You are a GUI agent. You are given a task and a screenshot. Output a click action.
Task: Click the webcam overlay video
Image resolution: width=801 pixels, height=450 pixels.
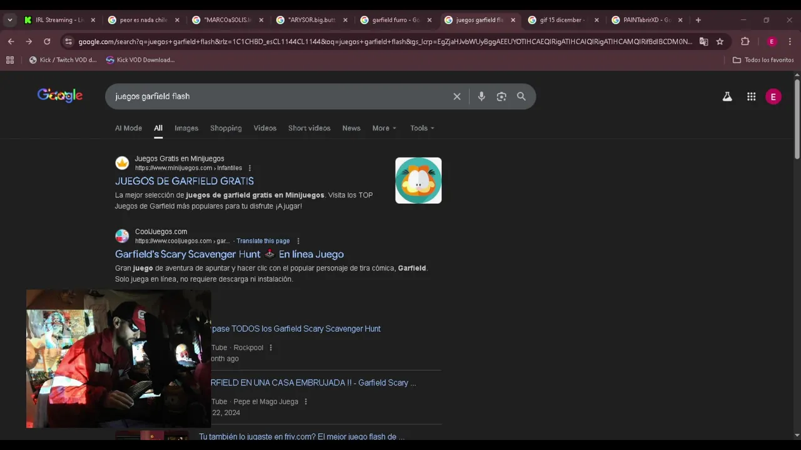pyautogui.click(x=118, y=359)
